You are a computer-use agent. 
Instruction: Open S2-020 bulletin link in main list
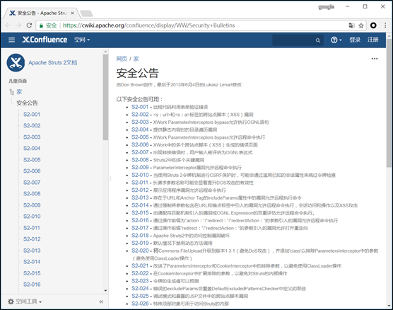point(140,251)
